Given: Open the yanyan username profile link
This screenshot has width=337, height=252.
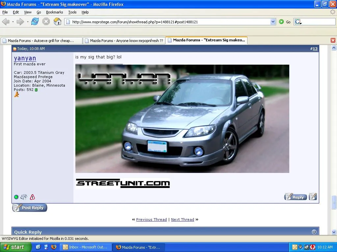Looking at the screenshot, I should (x=25, y=58).
